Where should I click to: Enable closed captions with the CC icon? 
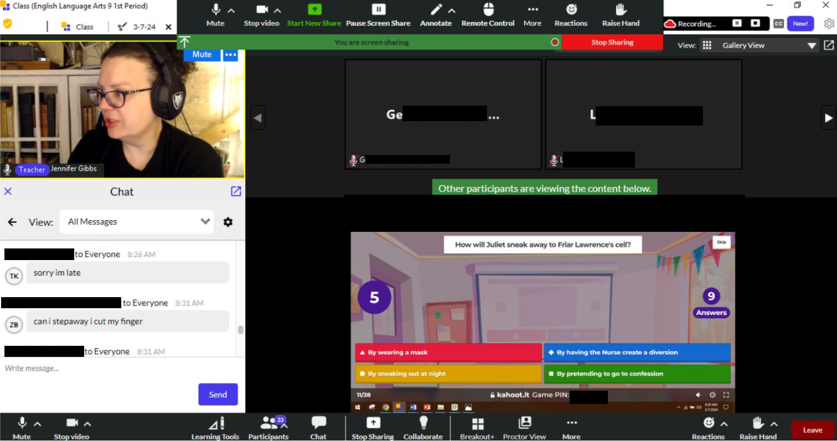778,24
